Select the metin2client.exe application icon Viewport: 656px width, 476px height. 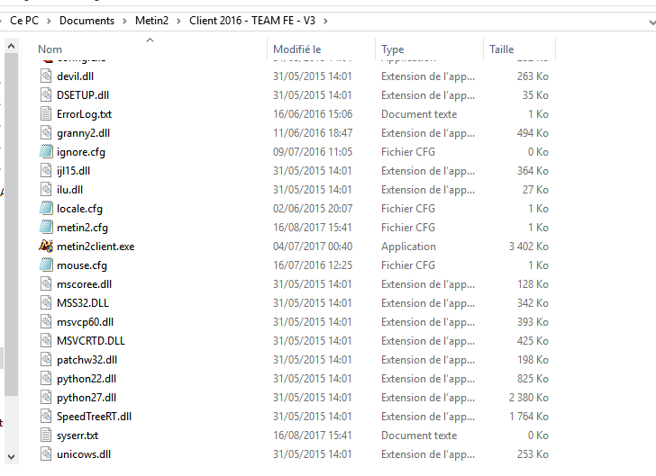tap(46, 246)
